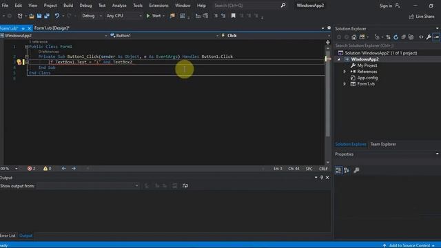Open the Project menu

(x=50, y=6)
